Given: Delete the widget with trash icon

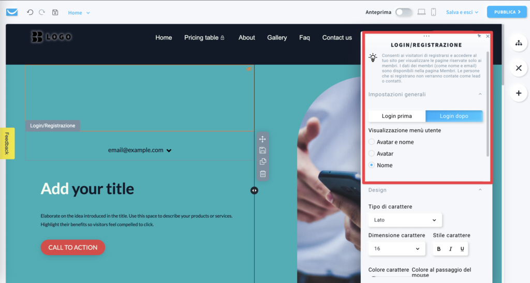Looking at the screenshot, I should [262, 174].
